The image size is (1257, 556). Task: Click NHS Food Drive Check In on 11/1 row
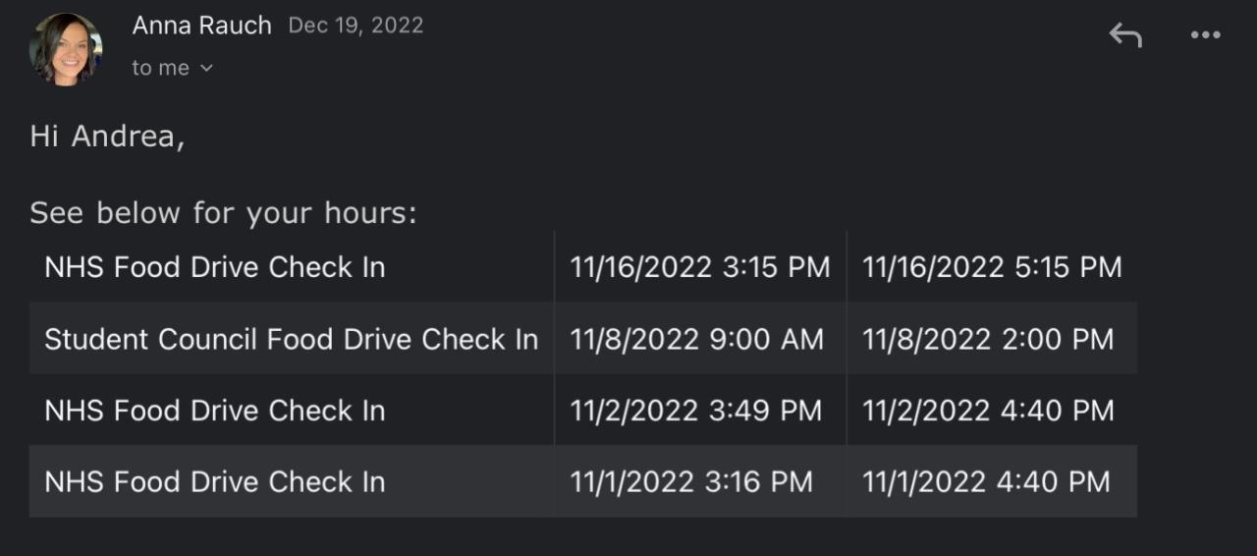click(x=214, y=482)
